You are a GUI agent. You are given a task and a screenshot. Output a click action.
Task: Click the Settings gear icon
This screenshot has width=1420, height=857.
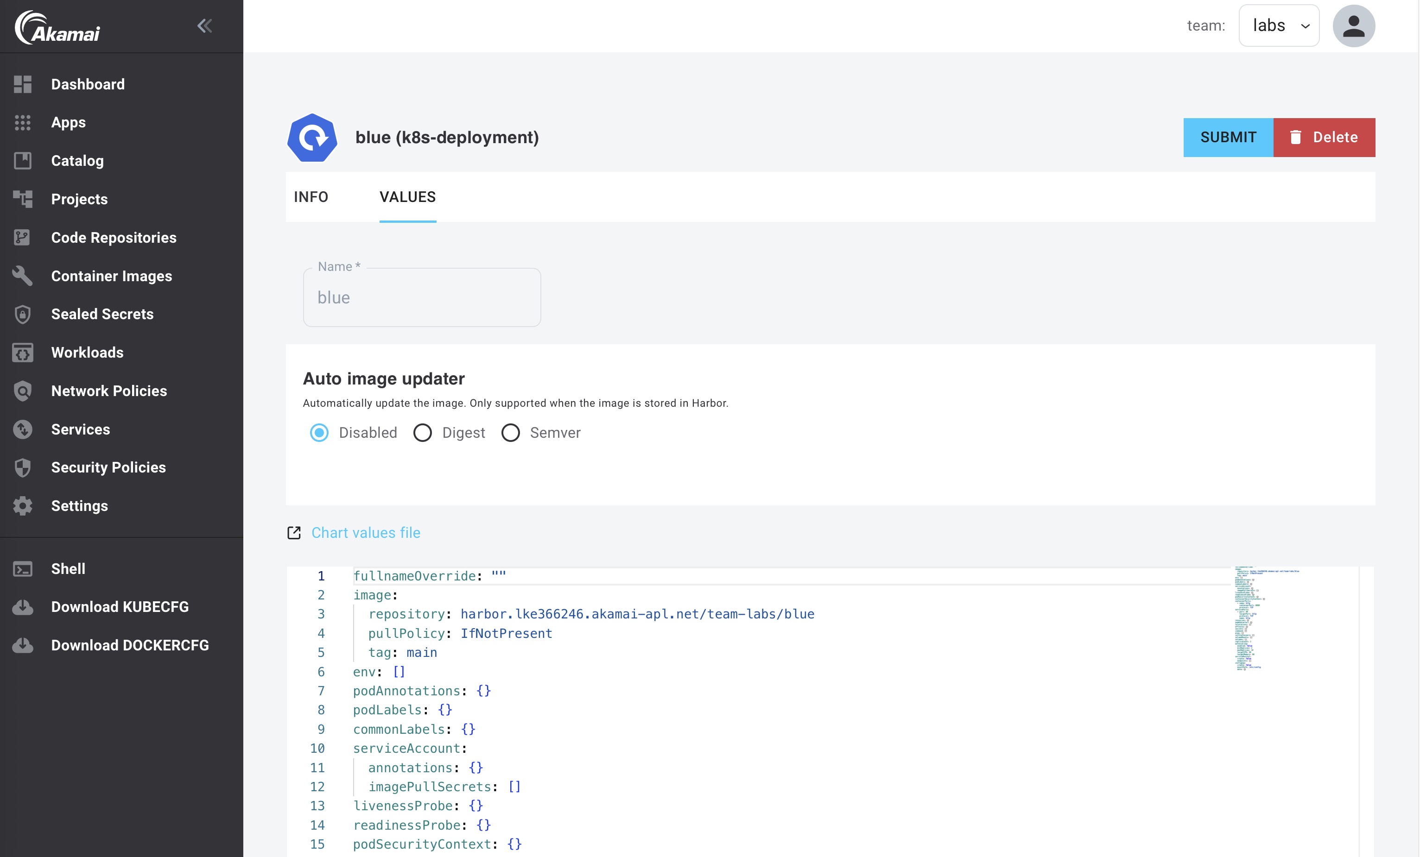click(x=22, y=506)
